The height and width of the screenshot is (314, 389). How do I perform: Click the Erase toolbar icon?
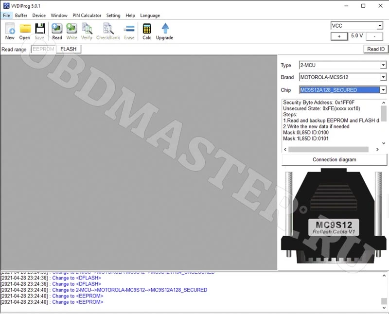pyautogui.click(x=129, y=31)
